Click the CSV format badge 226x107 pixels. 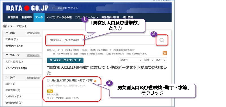(50, 91)
